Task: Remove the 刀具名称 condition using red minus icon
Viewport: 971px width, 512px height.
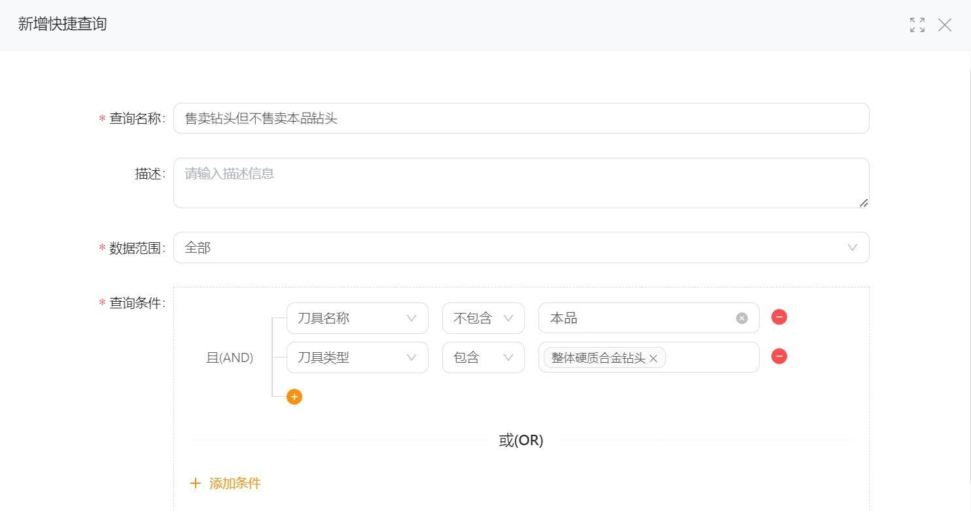Action: click(x=779, y=317)
